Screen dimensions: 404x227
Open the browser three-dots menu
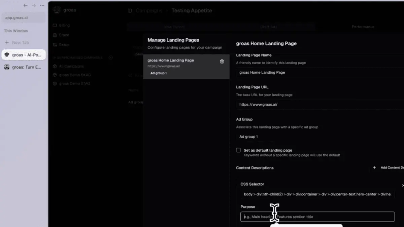pyautogui.click(x=42, y=5)
